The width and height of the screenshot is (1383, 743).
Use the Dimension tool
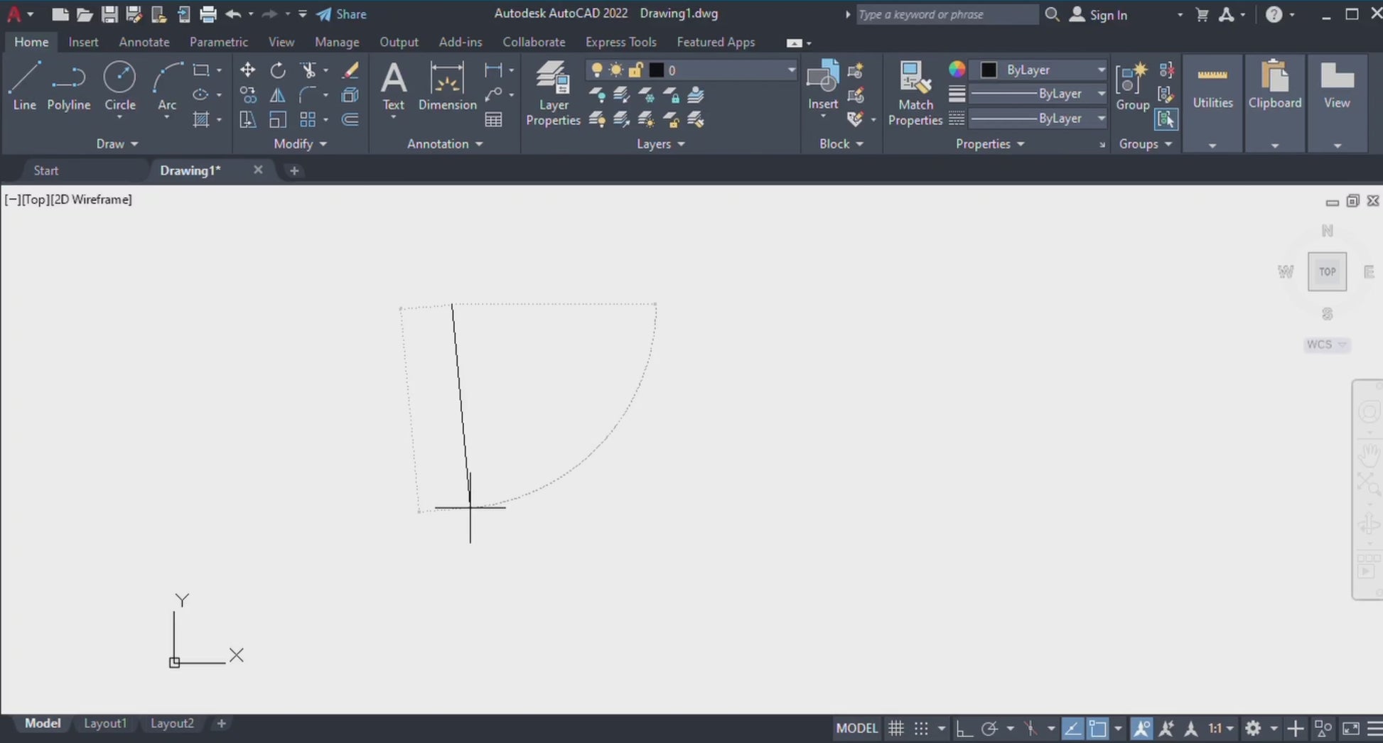click(x=447, y=86)
